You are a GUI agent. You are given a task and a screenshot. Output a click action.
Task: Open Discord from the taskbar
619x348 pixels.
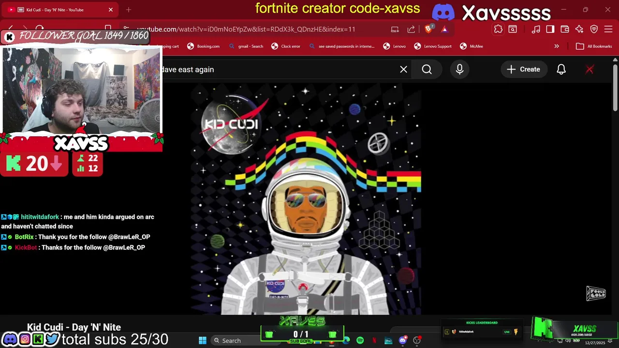pyautogui.click(x=402, y=340)
